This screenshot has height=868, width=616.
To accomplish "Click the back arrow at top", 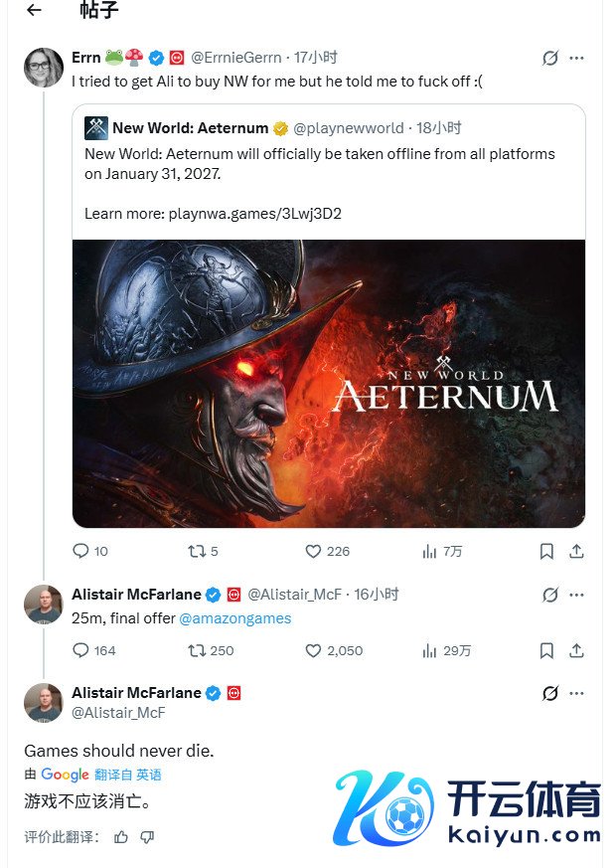I will tap(35, 11).
